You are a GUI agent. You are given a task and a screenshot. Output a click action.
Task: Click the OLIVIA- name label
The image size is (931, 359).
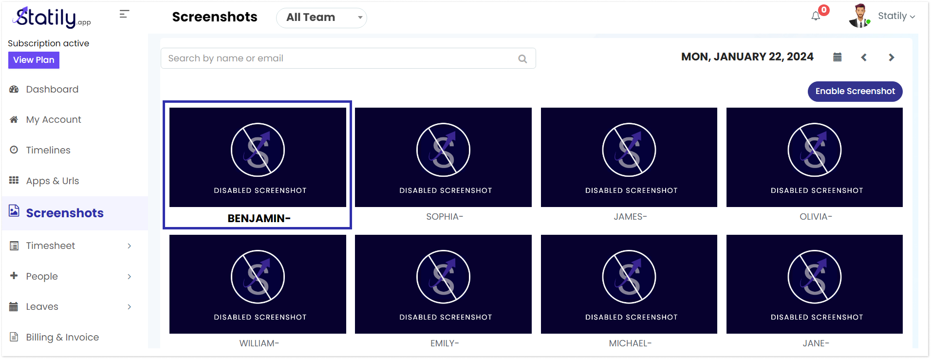click(x=816, y=217)
